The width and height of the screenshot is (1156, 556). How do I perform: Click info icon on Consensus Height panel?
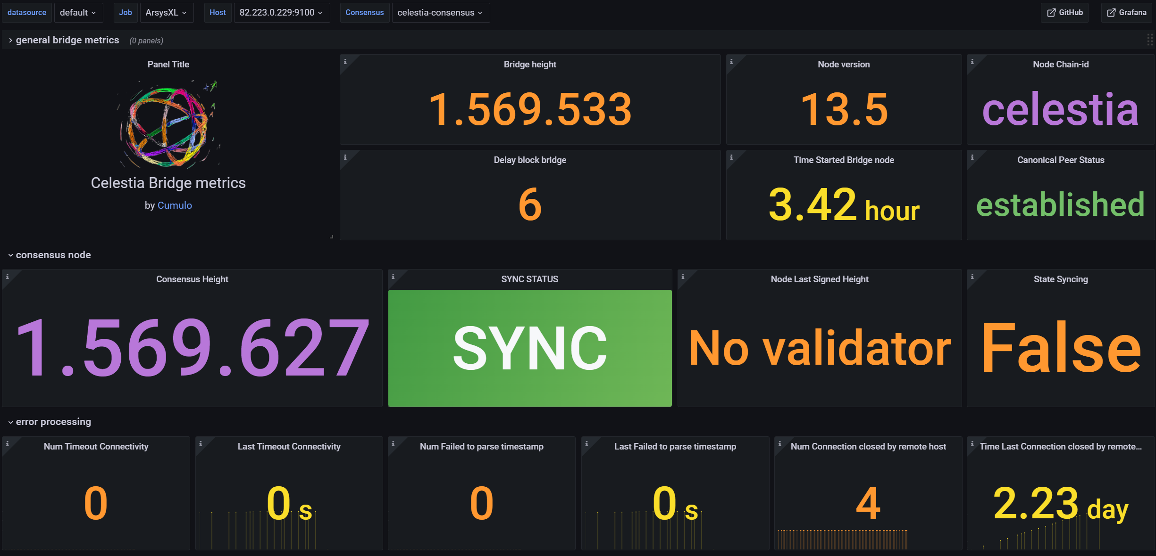[7, 277]
